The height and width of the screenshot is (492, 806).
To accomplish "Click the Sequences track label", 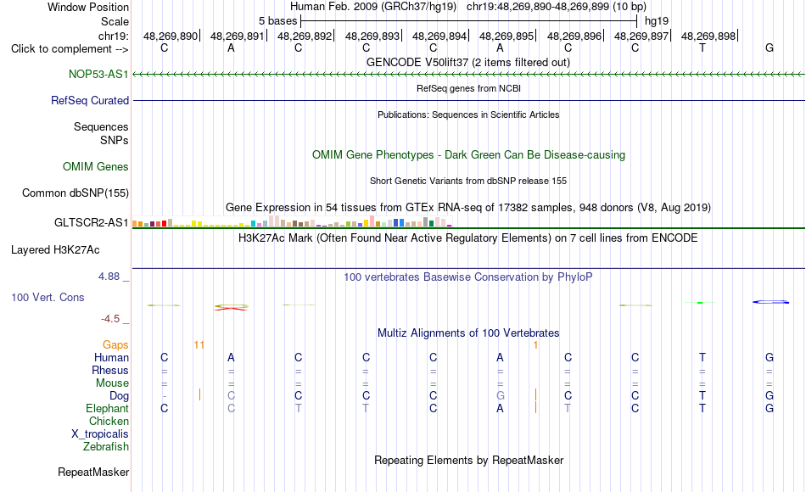I will click(x=101, y=127).
